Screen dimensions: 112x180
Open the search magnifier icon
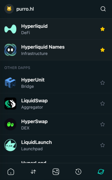(x=103, y=9)
